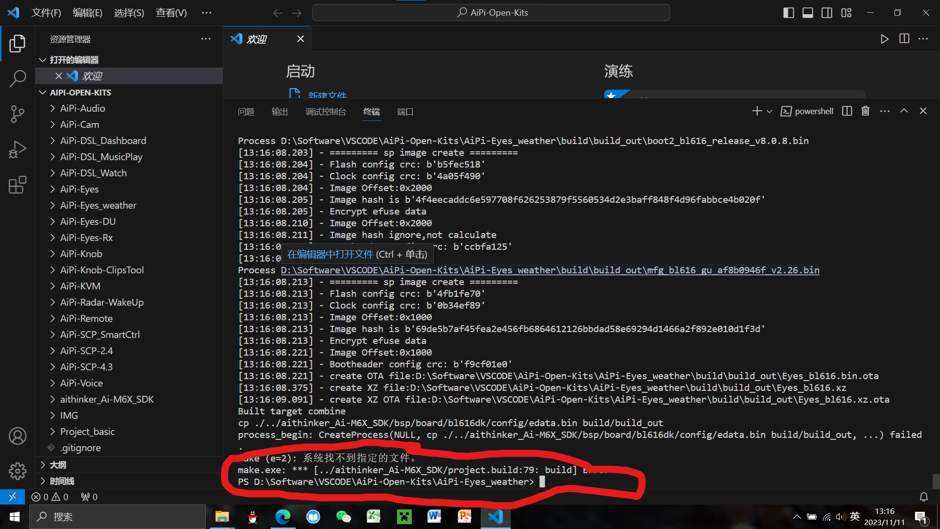
Task: Select the AiPi-Voice folder row
Action: point(130,383)
